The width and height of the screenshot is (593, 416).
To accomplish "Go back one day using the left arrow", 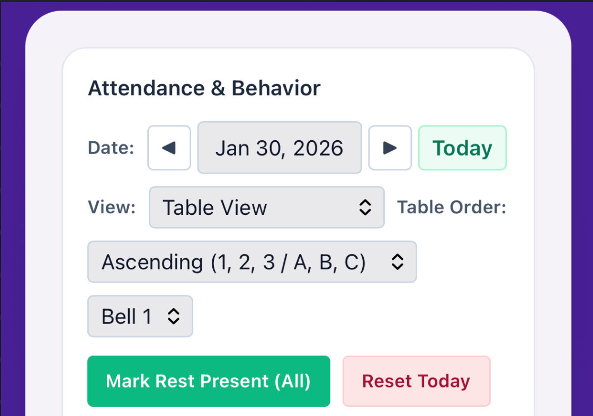I will point(169,148).
